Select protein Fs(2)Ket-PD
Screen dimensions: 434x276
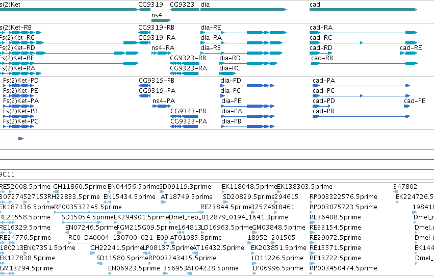pos(18,86)
